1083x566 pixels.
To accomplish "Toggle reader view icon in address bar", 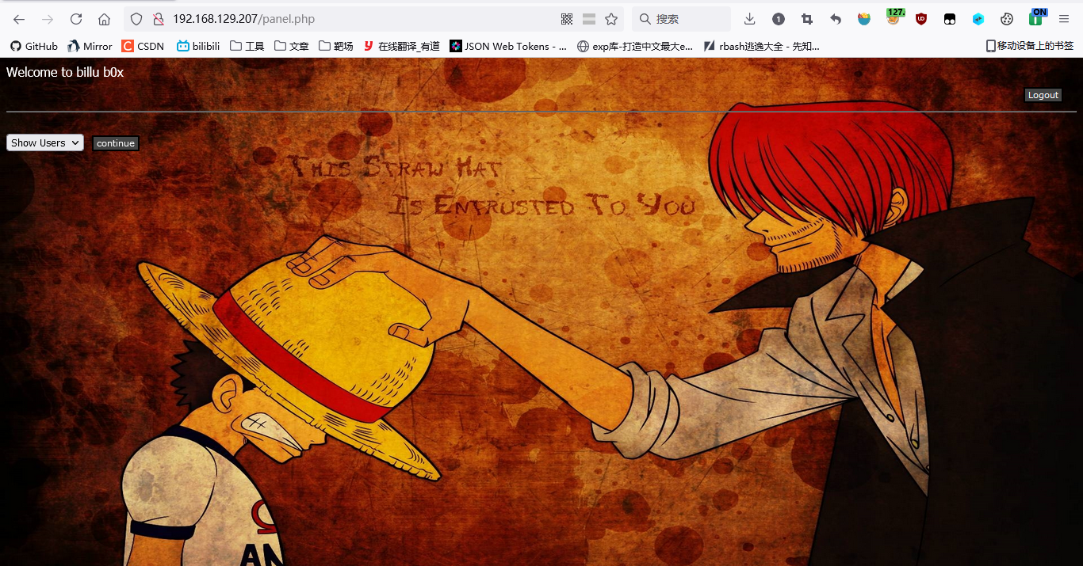I will (x=589, y=19).
